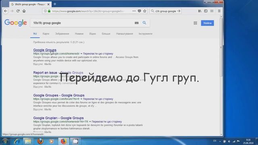258x145 pixels.
Task: Switch to Новини tab
Action: (79, 34)
